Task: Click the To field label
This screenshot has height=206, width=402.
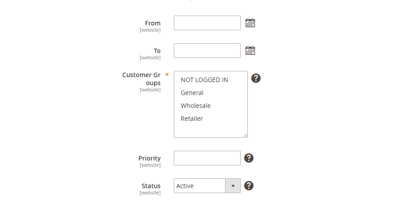Action: [157, 51]
